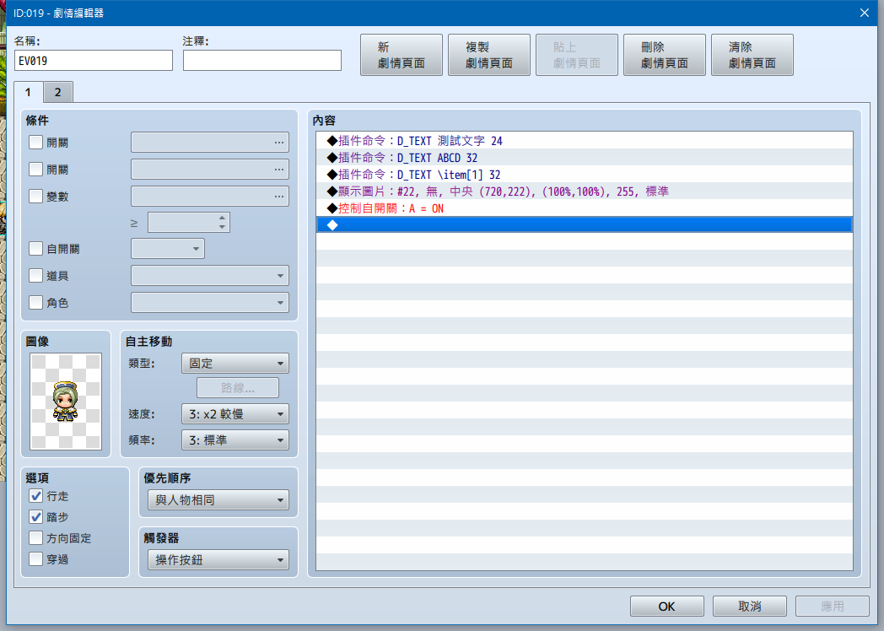This screenshot has width=884, height=631.
Task: Open the 速度 dropdown showing 3: x2 較慢
Action: coord(235,414)
